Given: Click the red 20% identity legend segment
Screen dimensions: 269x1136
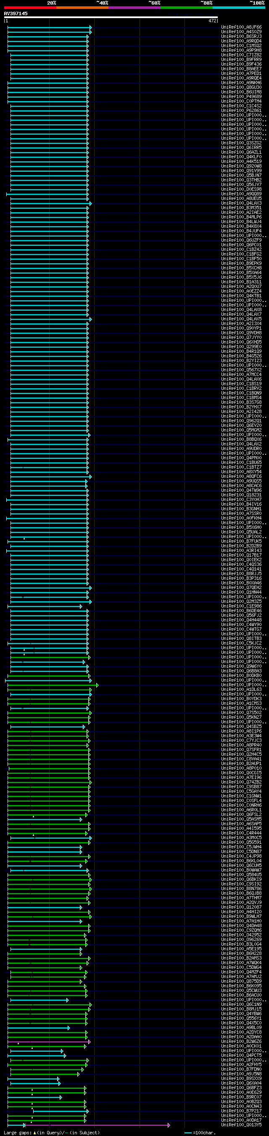Looking at the screenshot, I should 30,8.
